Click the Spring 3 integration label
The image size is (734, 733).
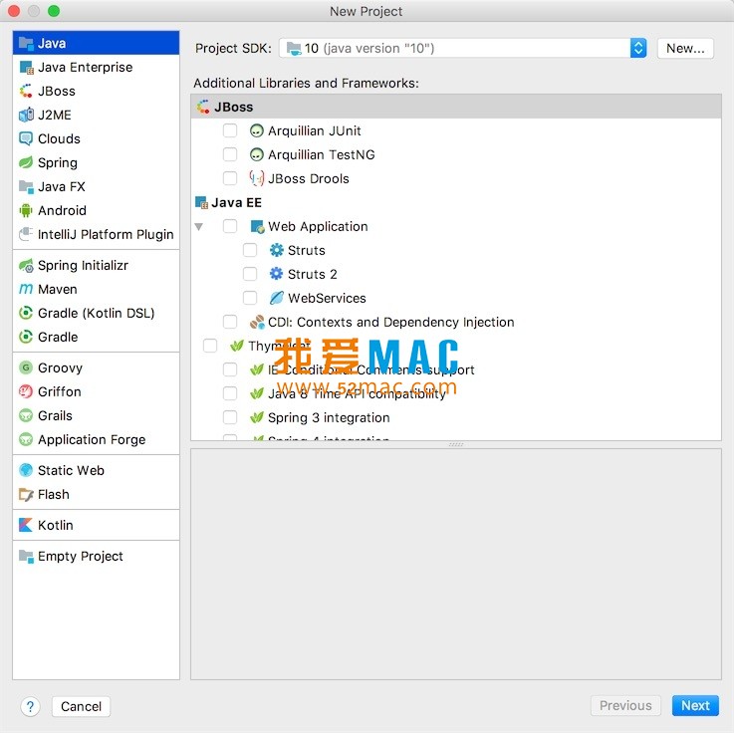[329, 417]
